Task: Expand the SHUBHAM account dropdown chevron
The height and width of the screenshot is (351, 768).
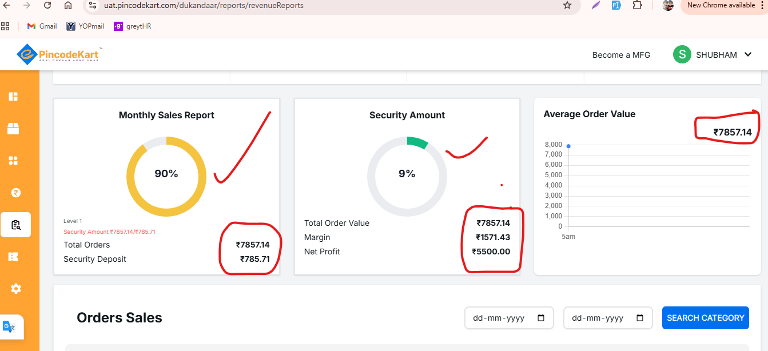Action: [748, 55]
